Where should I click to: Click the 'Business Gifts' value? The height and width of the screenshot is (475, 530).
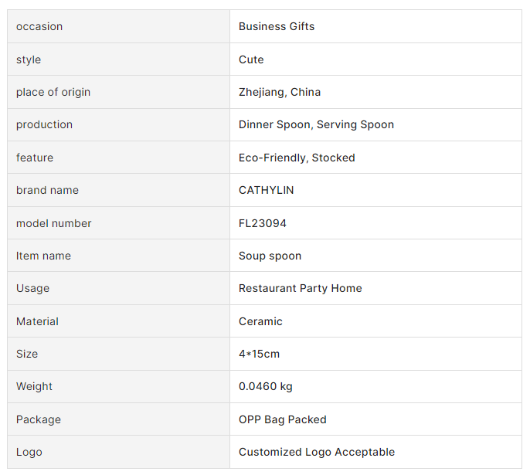(x=277, y=26)
